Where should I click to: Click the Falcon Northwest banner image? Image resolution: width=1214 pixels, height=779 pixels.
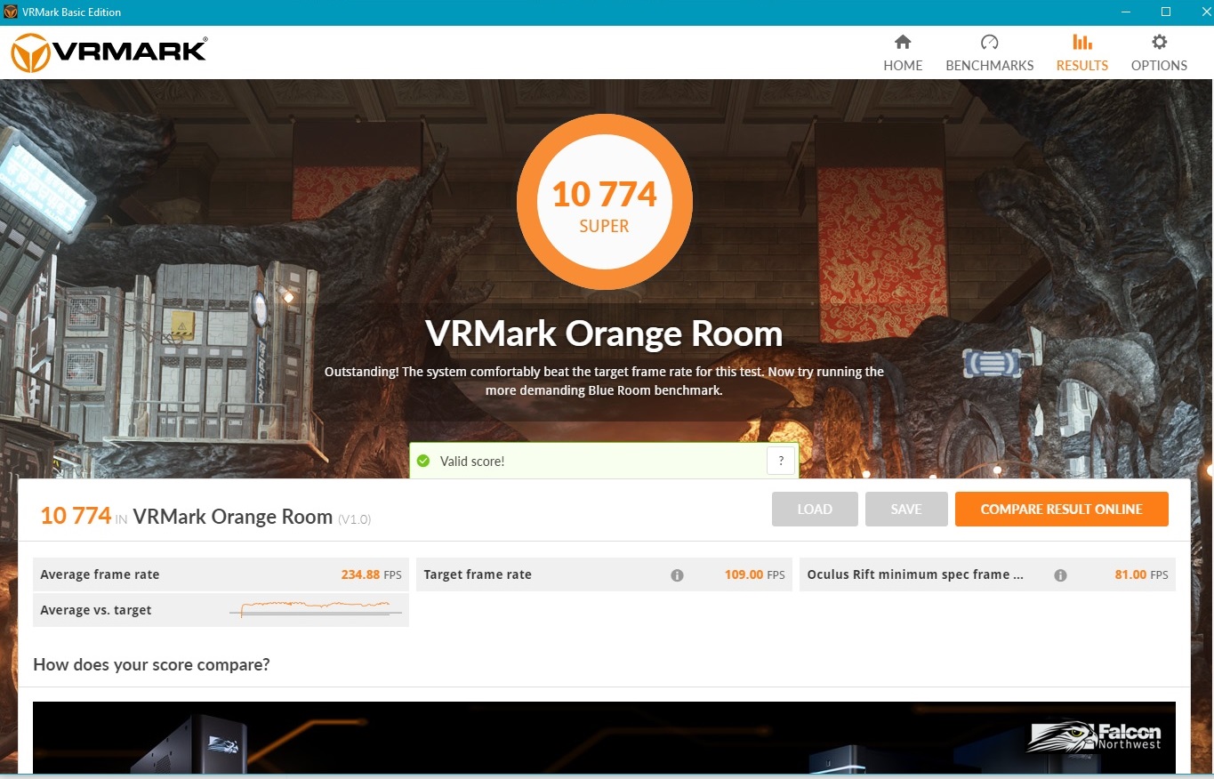pyautogui.click(x=604, y=737)
